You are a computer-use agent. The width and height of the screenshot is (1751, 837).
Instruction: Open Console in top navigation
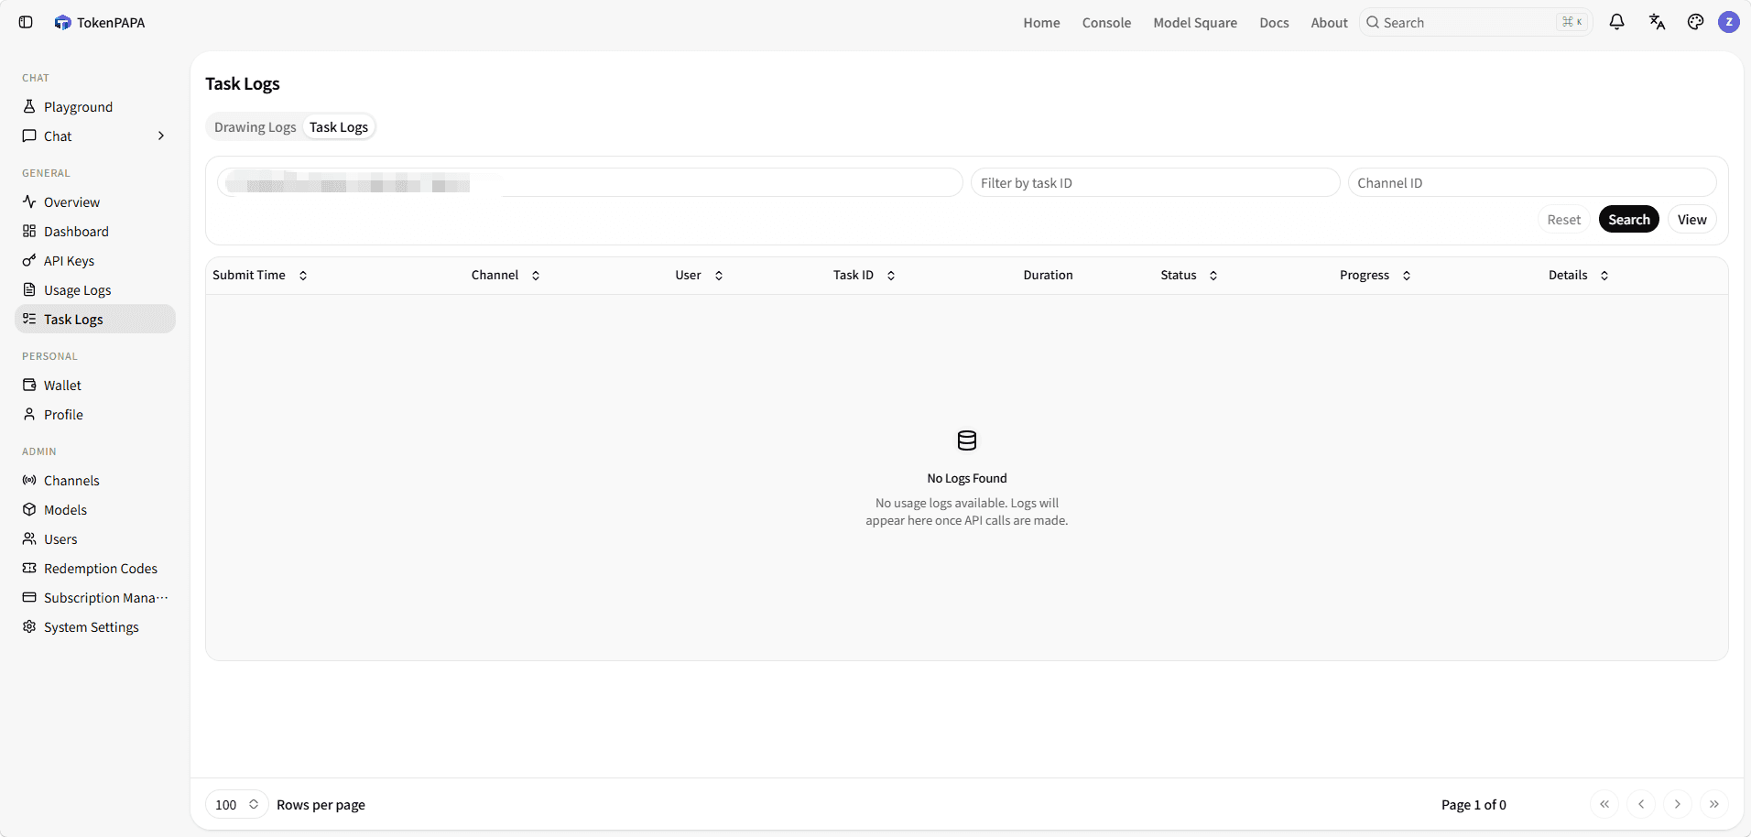1106,22
